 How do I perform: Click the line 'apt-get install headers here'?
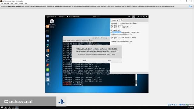point(123,38)
